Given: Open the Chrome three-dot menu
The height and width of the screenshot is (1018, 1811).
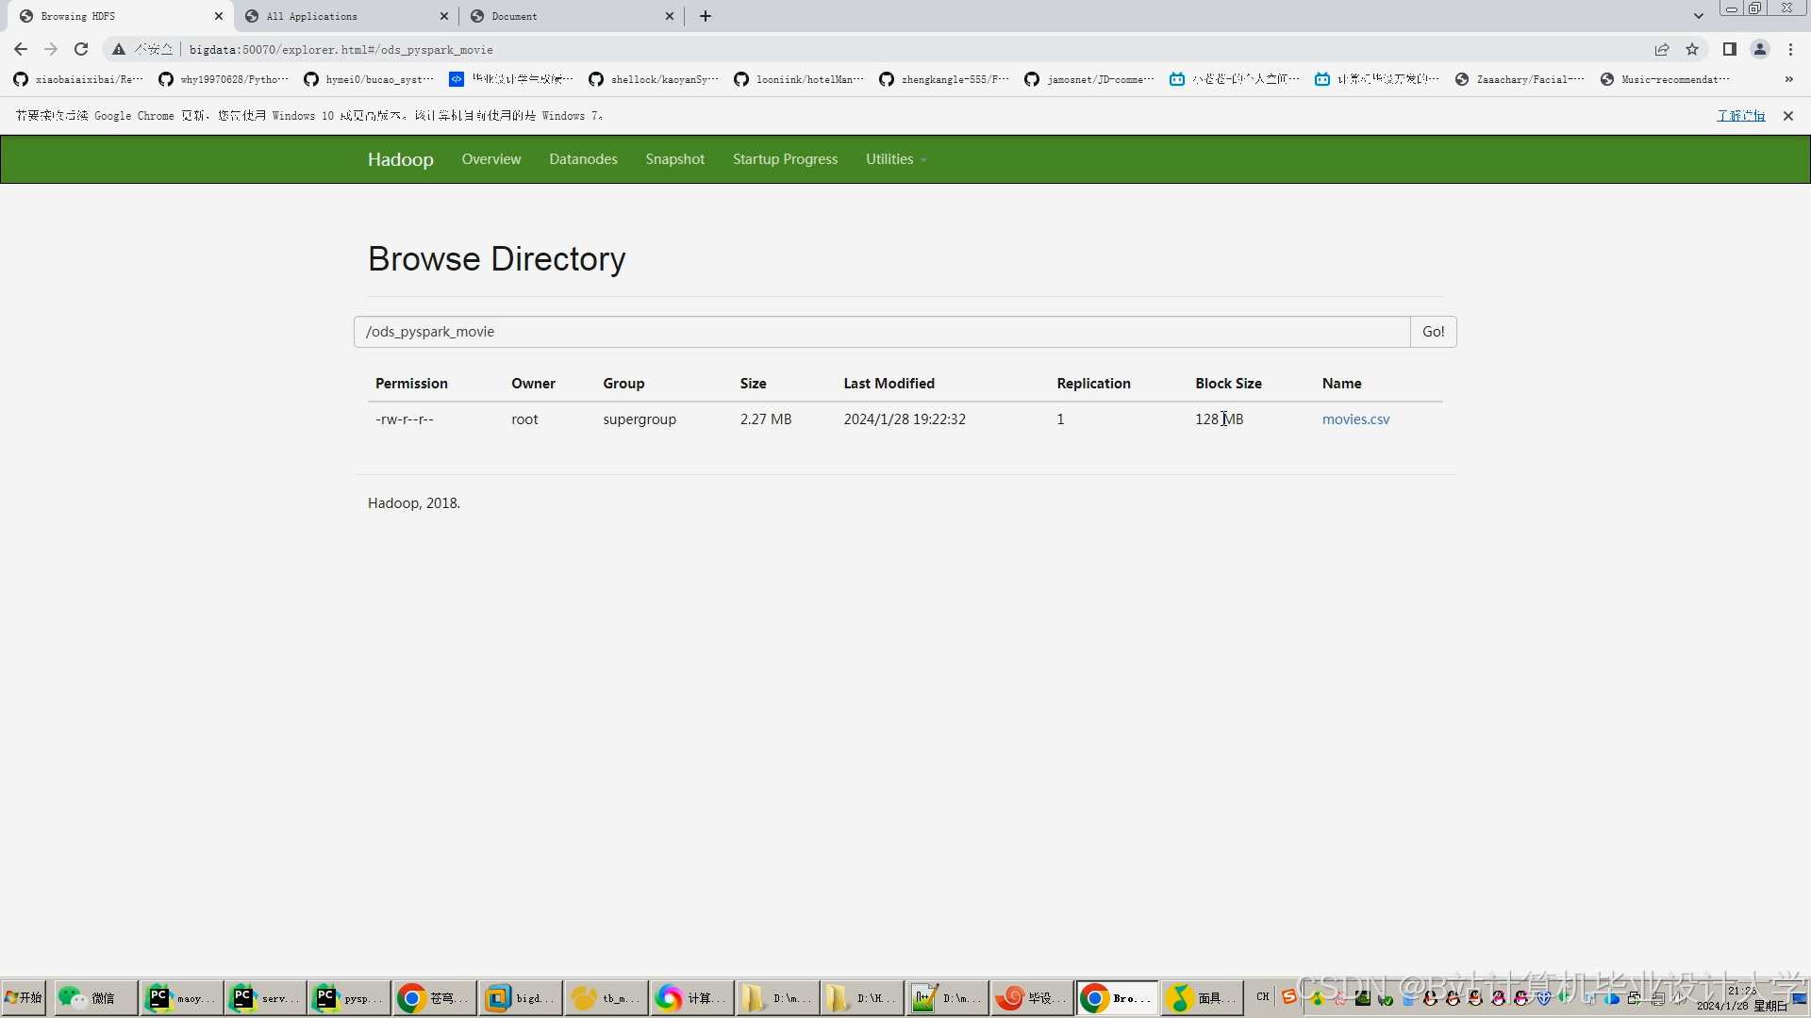Looking at the screenshot, I should [x=1790, y=49].
